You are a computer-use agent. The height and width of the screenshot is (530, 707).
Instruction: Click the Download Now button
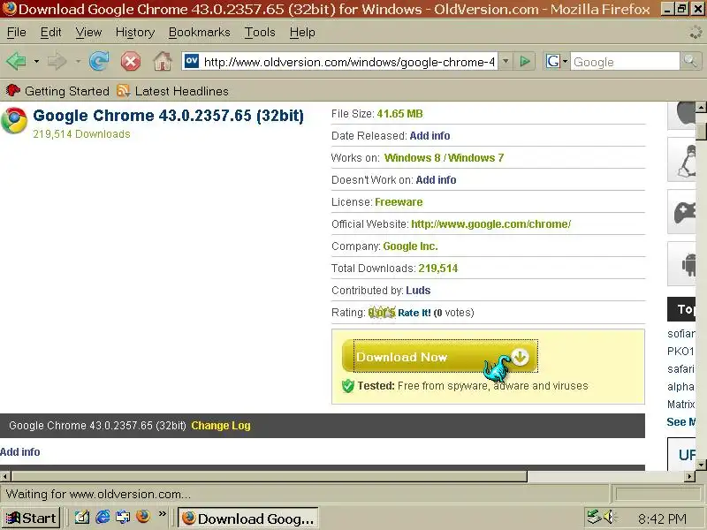(440, 356)
